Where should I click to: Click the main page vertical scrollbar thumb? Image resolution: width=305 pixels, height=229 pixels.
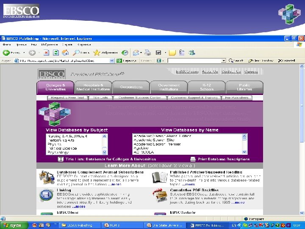(302, 105)
